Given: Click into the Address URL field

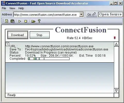Looking at the screenshot, I should [46, 15].
